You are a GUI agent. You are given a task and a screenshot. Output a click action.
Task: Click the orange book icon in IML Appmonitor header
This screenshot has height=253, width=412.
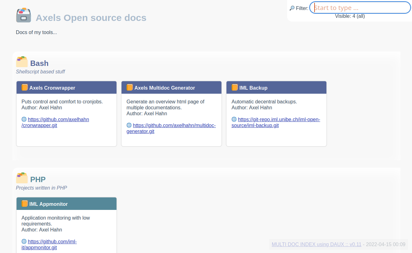[x=25, y=204]
